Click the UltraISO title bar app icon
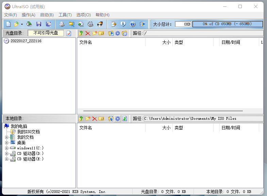267x196 pixels. pyautogui.click(x=7, y=7)
